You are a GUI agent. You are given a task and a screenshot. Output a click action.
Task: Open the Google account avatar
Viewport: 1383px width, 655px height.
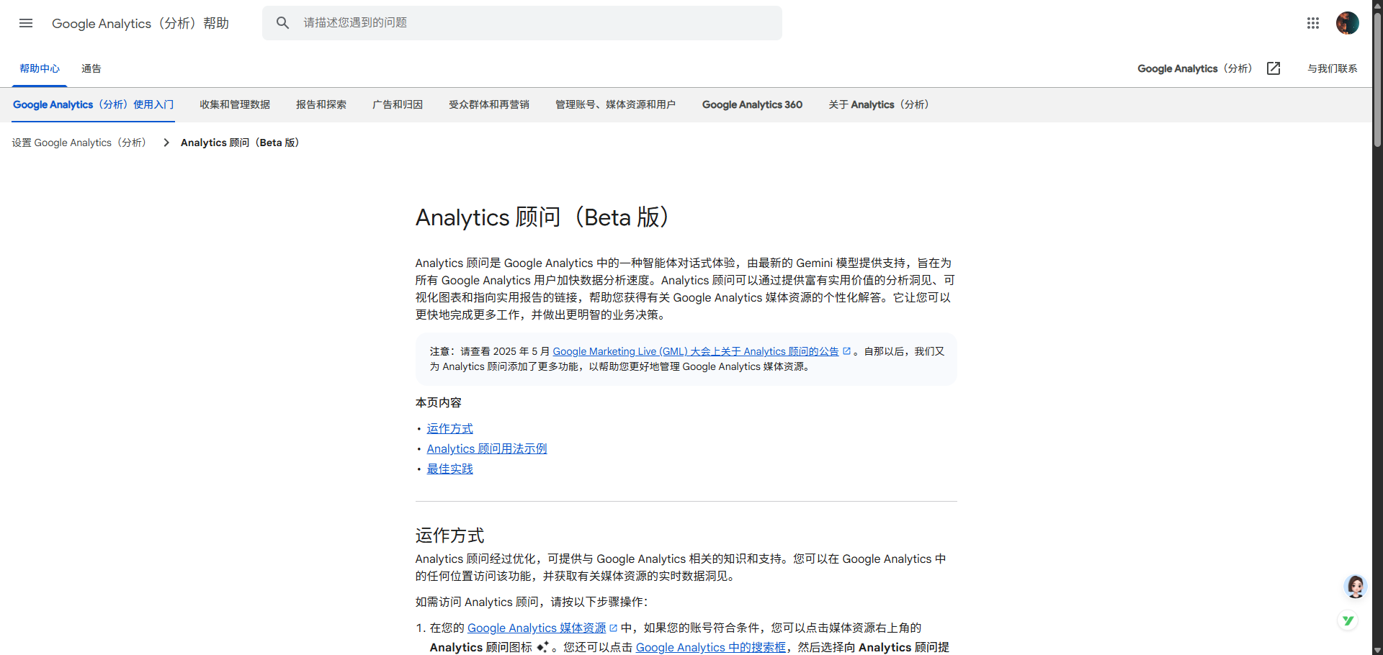coord(1347,23)
